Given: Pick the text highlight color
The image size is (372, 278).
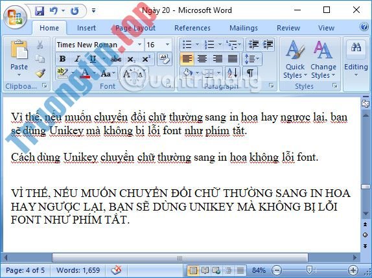Looking at the screenshot, I should (x=63, y=73).
